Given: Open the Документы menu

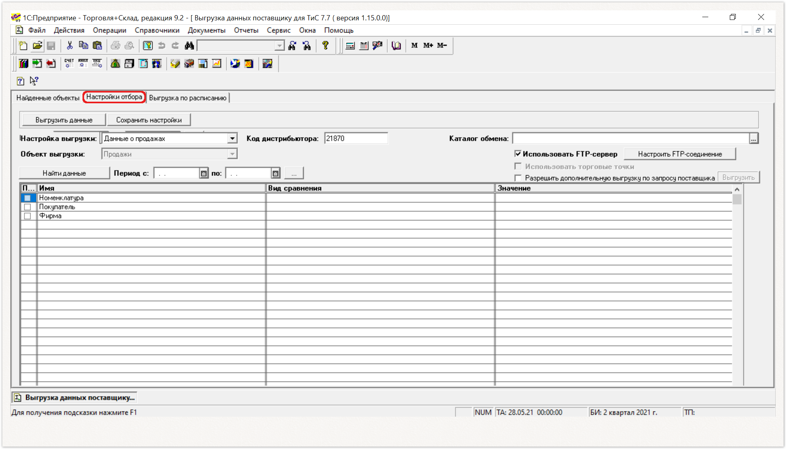Looking at the screenshot, I should tap(206, 30).
